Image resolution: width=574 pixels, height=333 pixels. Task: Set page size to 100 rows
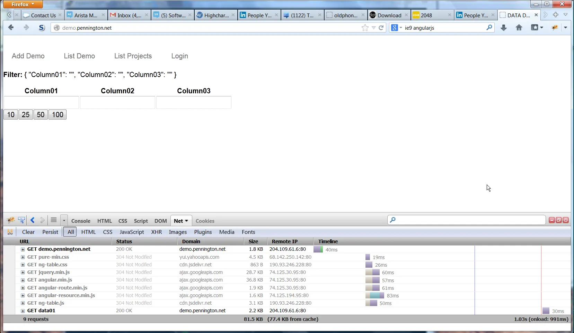point(58,115)
